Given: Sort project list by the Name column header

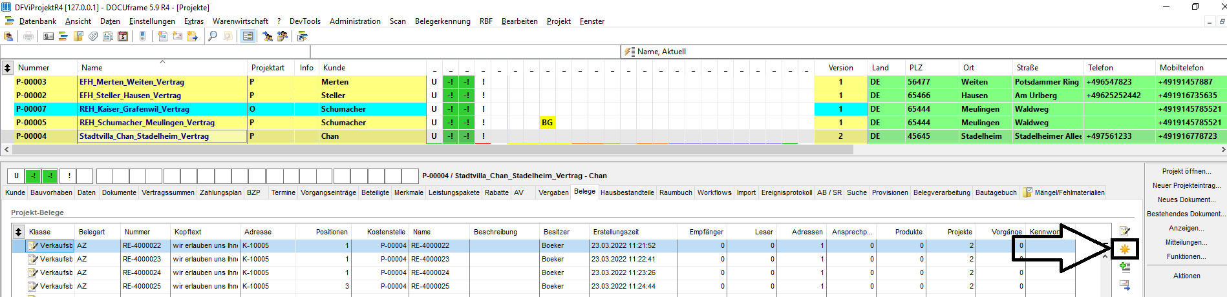Looking at the screenshot, I should pos(92,68).
